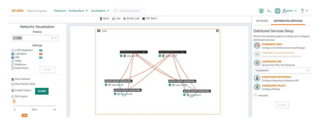The width and height of the screenshot is (330, 124).
Task: Open the monitor display icon in header
Action: tap(261, 11)
